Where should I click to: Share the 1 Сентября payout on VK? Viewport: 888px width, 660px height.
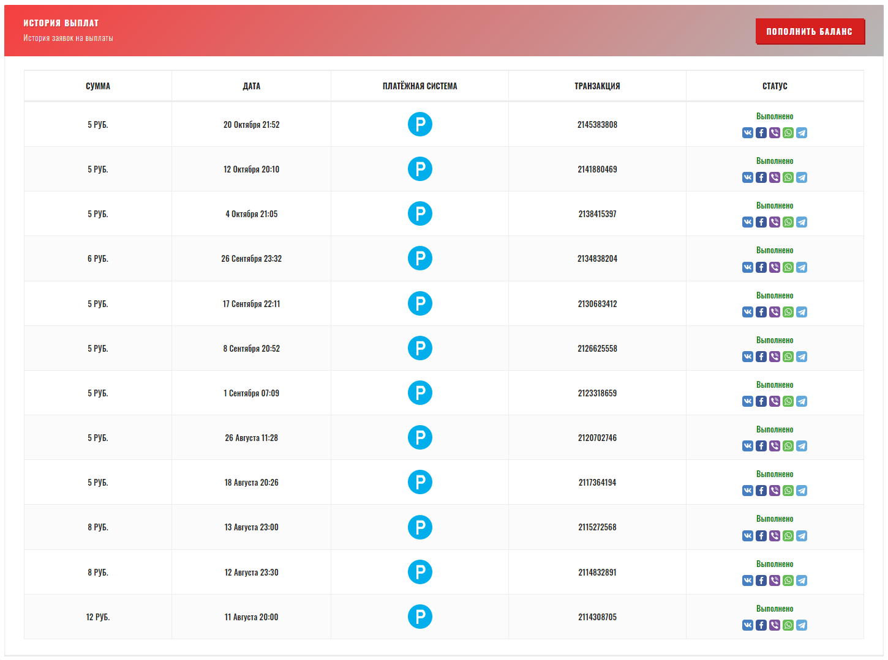click(x=748, y=401)
